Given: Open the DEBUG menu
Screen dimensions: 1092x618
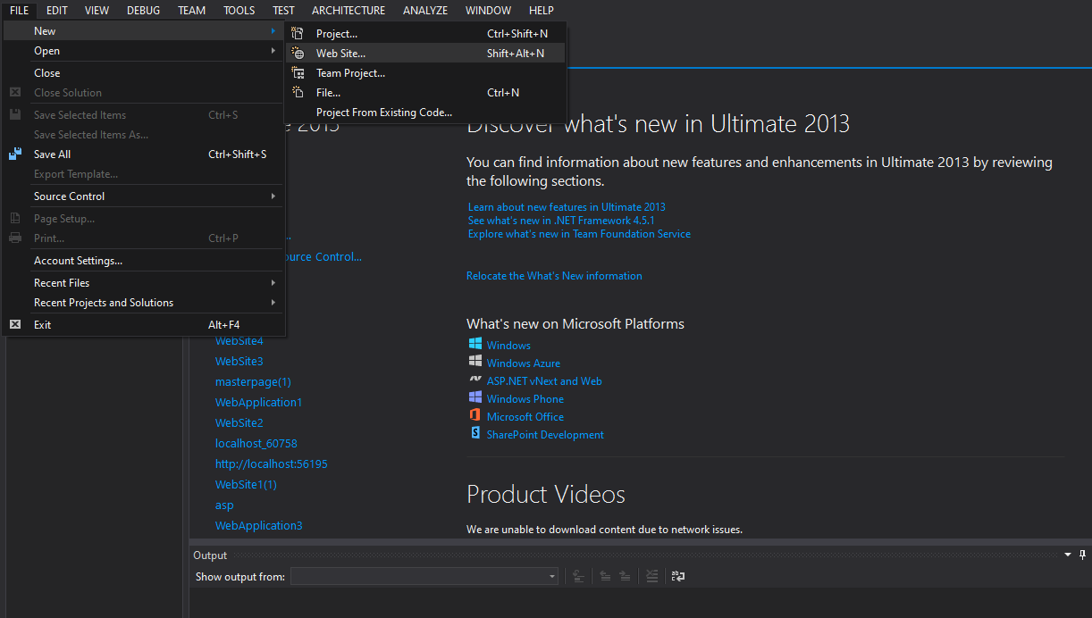Looking at the screenshot, I should click(x=144, y=10).
